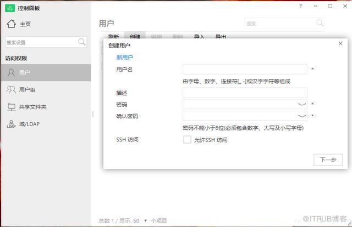Image resolution: width=352 pixels, height=227 pixels.
Task: Click the 控制面板 window title text
Action: tap(29, 8)
